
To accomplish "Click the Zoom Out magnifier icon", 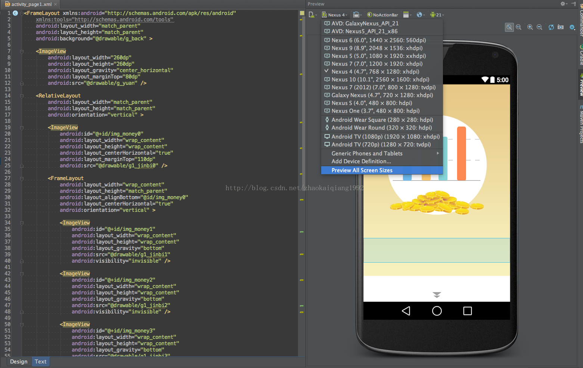I will pyautogui.click(x=539, y=27).
